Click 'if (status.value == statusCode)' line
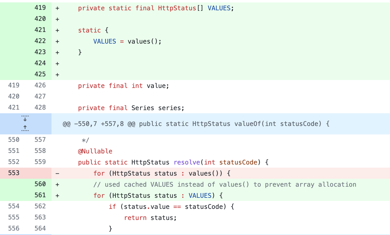This screenshot has width=390, height=235. (172, 207)
